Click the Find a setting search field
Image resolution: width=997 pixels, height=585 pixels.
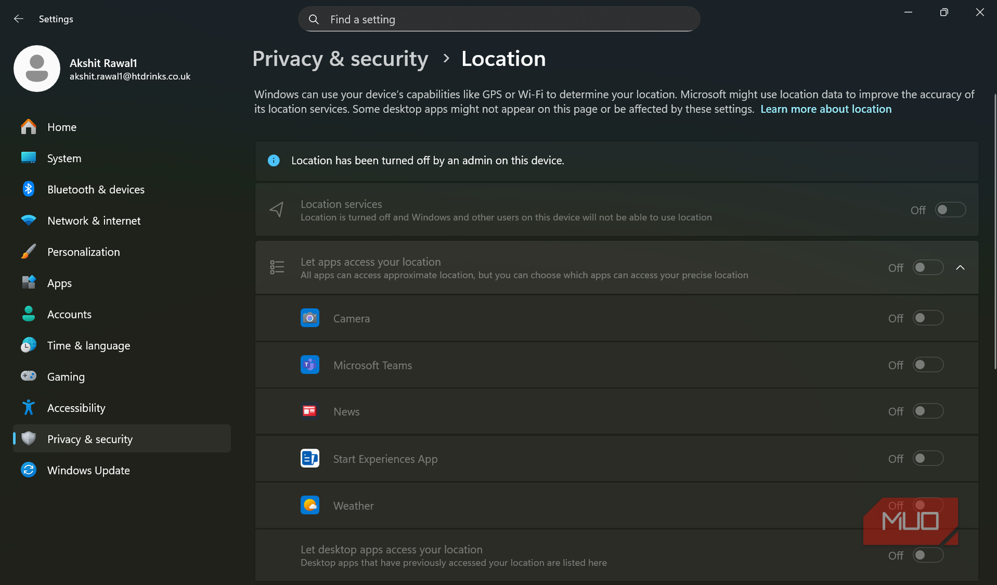498,19
